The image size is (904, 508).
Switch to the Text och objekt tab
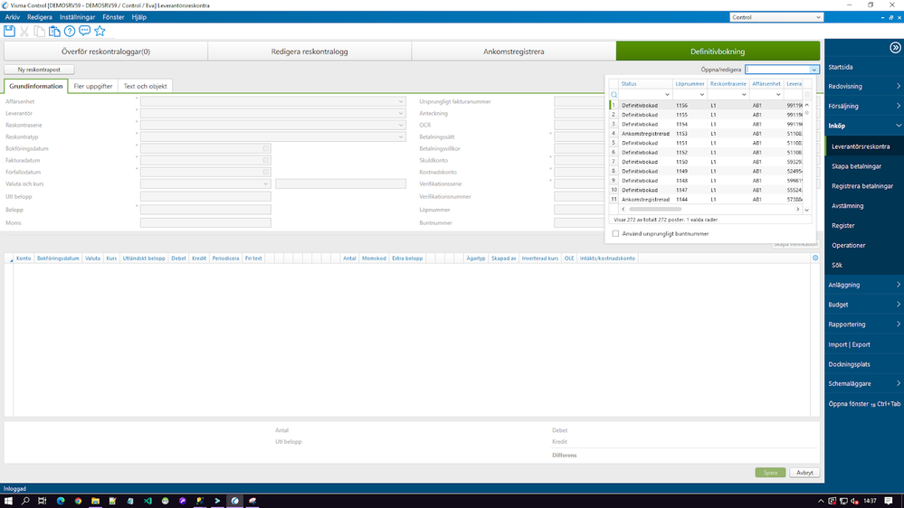pos(146,87)
